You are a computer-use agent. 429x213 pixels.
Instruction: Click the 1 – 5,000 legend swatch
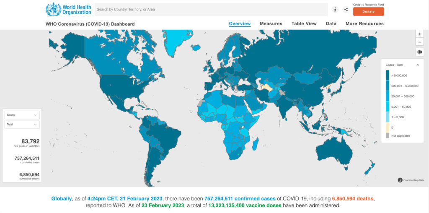point(388,117)
